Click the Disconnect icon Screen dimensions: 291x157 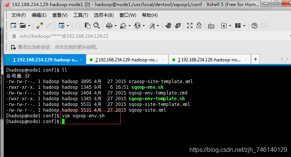(49, 26)
